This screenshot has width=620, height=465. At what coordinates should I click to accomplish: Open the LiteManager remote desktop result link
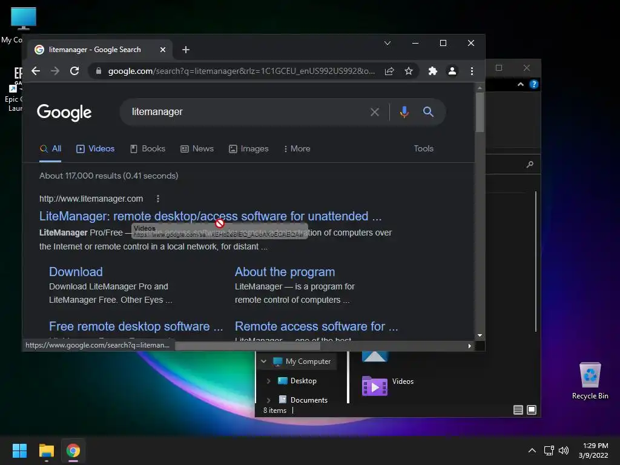point(210,216)
